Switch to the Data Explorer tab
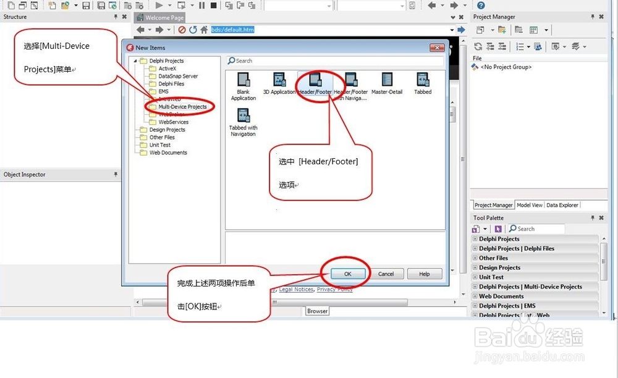Viewport: 618px width, 378px height. [562, 205]
